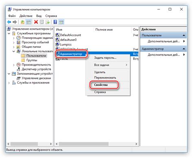Click the Полное имя column header
Viewport: 193px width, 158px height.
tap(112, 30)
